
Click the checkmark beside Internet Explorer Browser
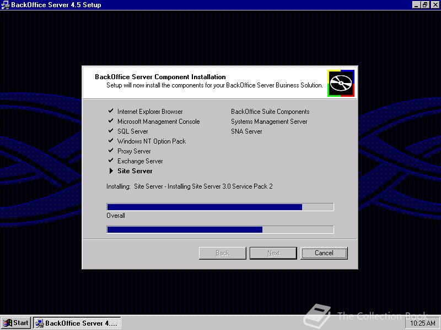click(x=111, y=111)
